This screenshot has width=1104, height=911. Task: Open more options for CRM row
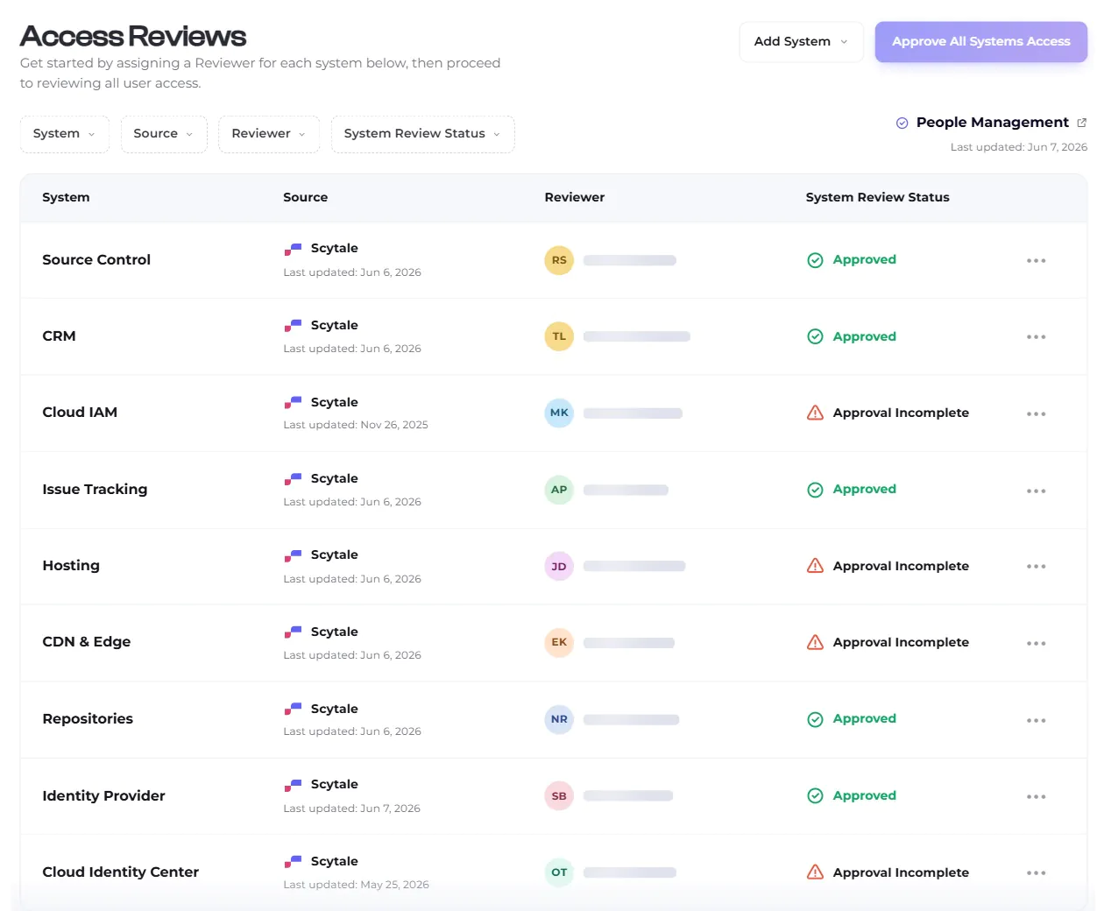point(1037,336)
